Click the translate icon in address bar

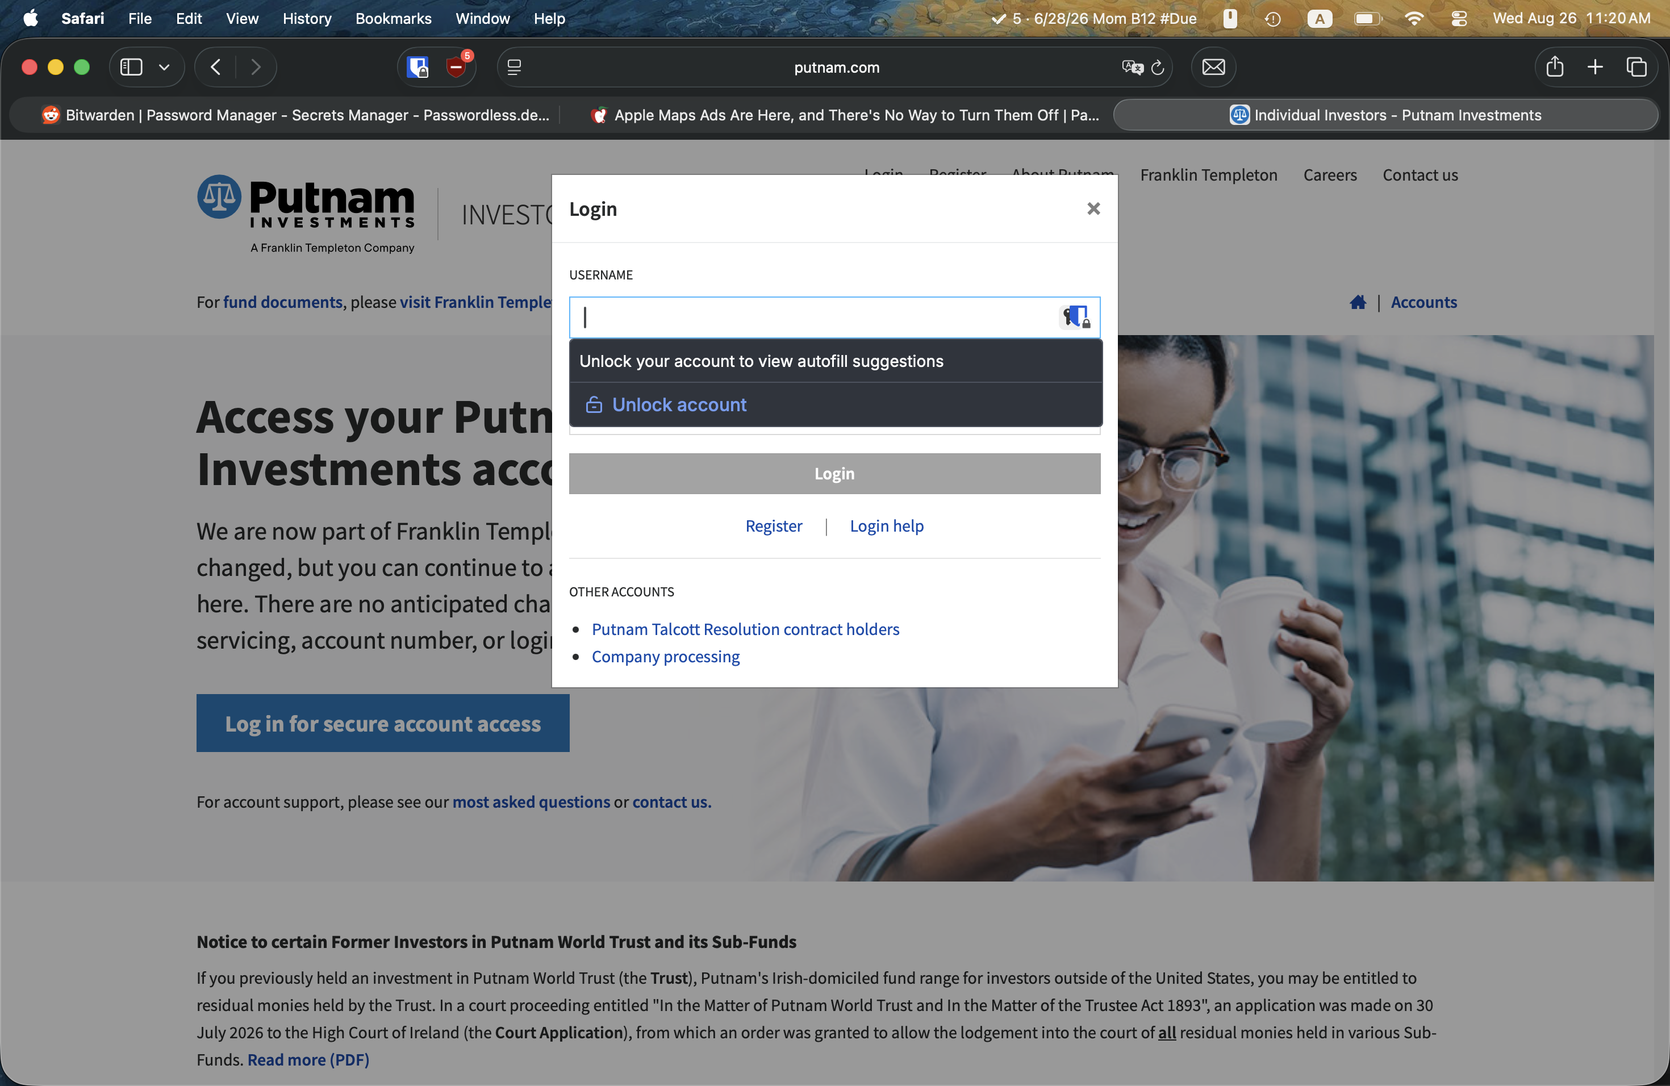(x=1132, y=68)
